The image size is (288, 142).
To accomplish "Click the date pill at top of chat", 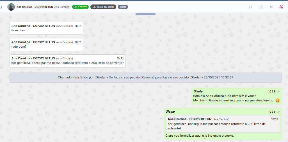I will coord(145,13).
